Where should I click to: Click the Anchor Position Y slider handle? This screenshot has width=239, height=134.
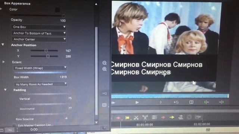pos(48,56)
